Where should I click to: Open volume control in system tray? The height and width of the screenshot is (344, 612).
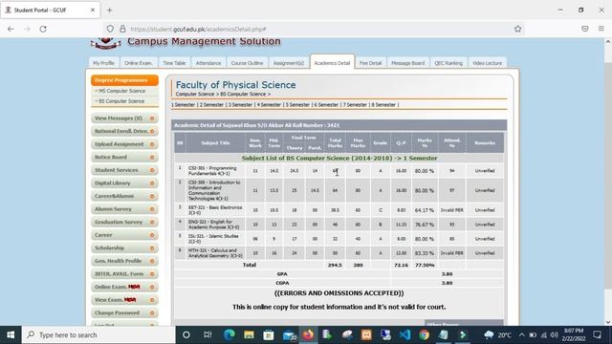555,334
